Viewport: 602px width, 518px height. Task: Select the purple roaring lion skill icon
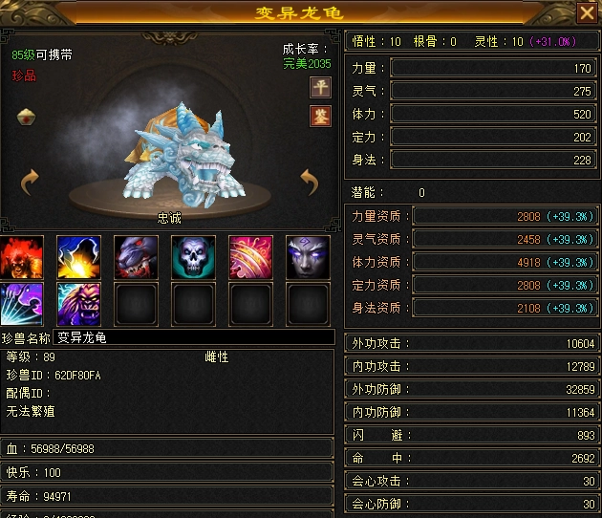[78, 304]
